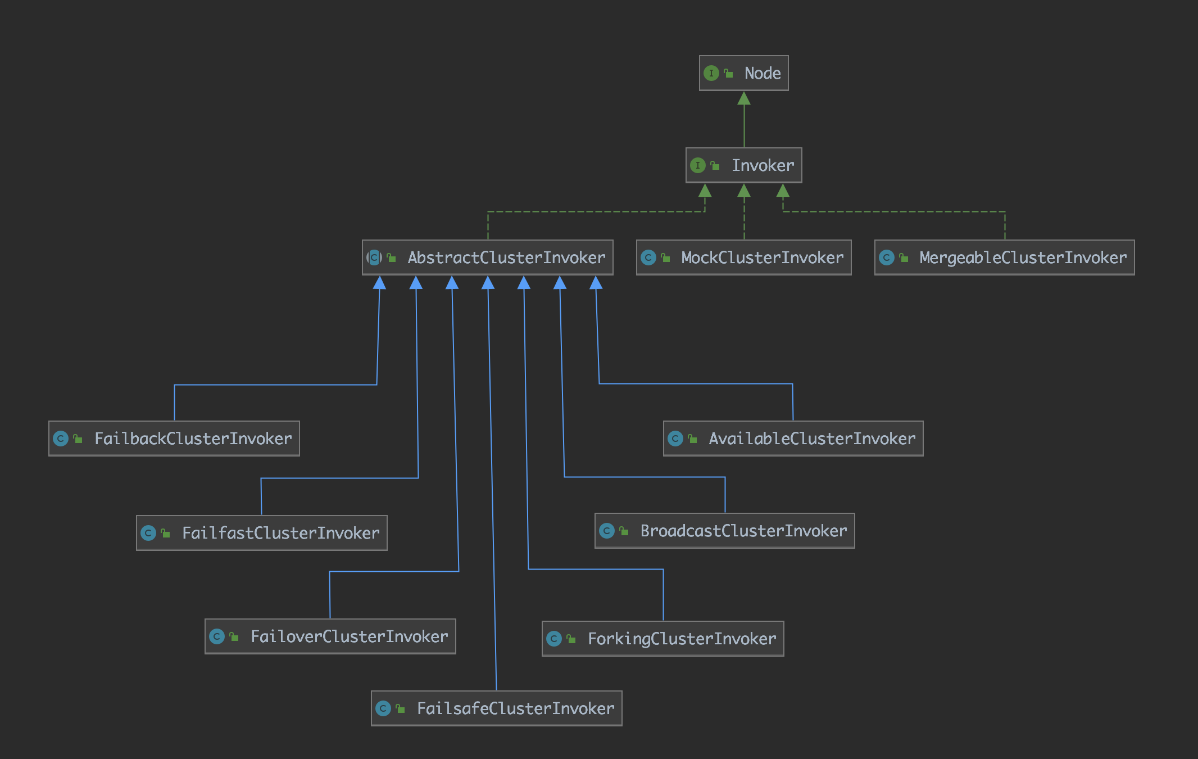Select the Node interface label
Screen dimensions: 1198x759
click(762, 73)
